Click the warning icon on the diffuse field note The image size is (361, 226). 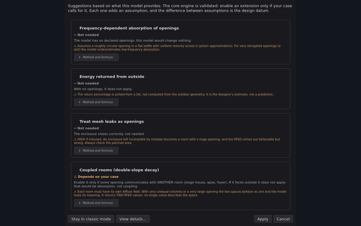pyautogui.click(x=75, y=192)
